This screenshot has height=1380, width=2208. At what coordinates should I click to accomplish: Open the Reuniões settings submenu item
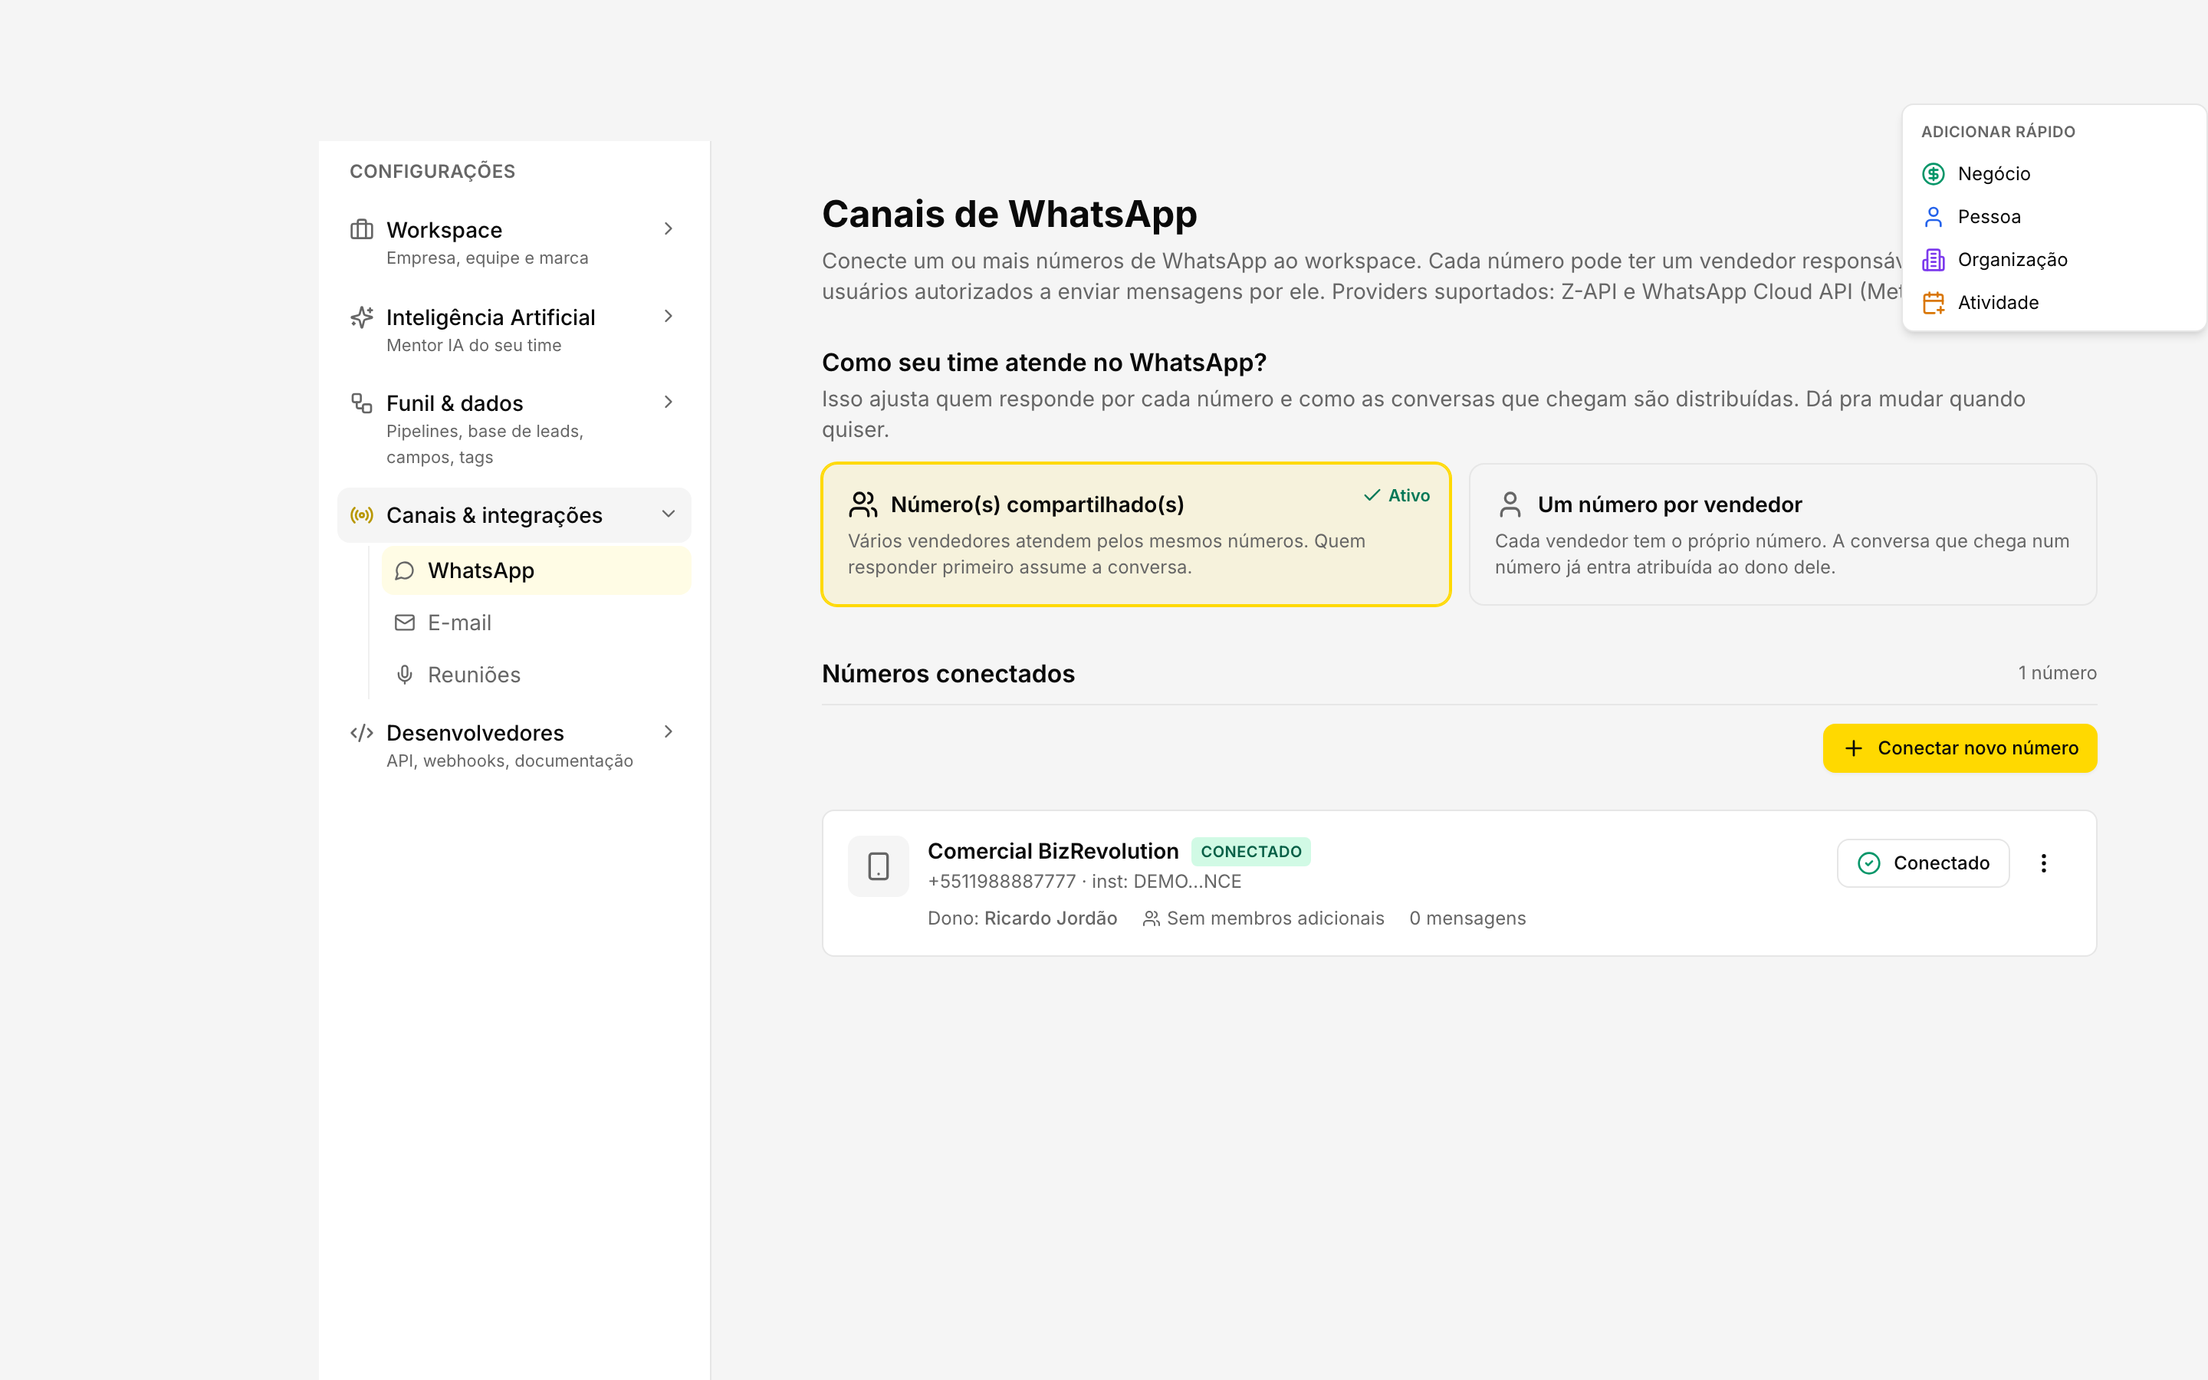pos(536,675)
